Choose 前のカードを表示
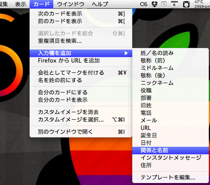This screenshot has height=185, width=210. (81, 21)
